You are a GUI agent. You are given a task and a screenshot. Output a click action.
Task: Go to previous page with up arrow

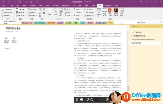click(x=88, y=100)
